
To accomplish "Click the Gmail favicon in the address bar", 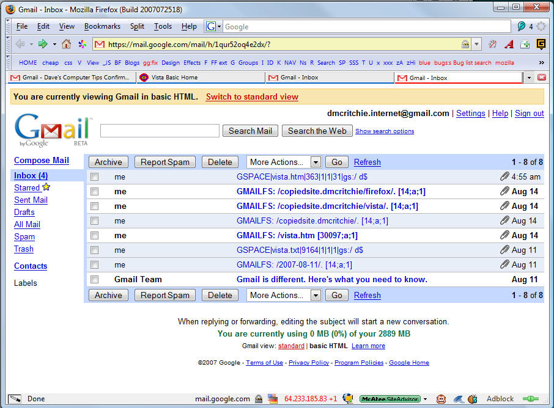I will click(x=100, y=45).
